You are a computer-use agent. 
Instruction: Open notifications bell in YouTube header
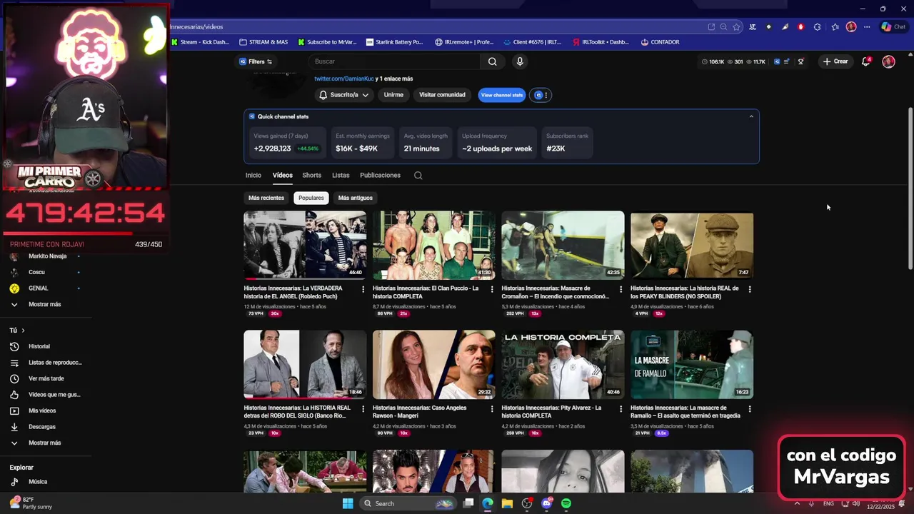click(x=865, y=61)
